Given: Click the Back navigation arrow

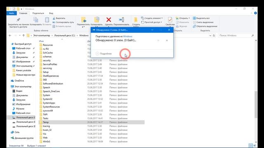Looking at the screenshot, I should [x=10, y=35].
